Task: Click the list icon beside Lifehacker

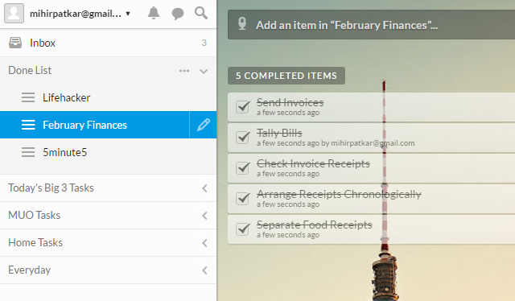Action: (x=28, y=97)
